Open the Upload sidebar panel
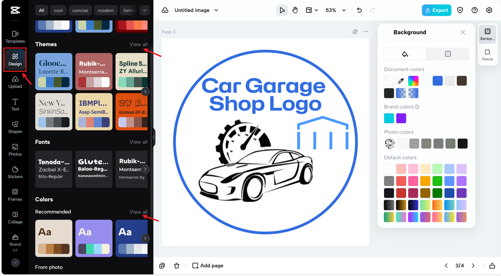Screen dimensions: 501x276 tap(15, 82)
